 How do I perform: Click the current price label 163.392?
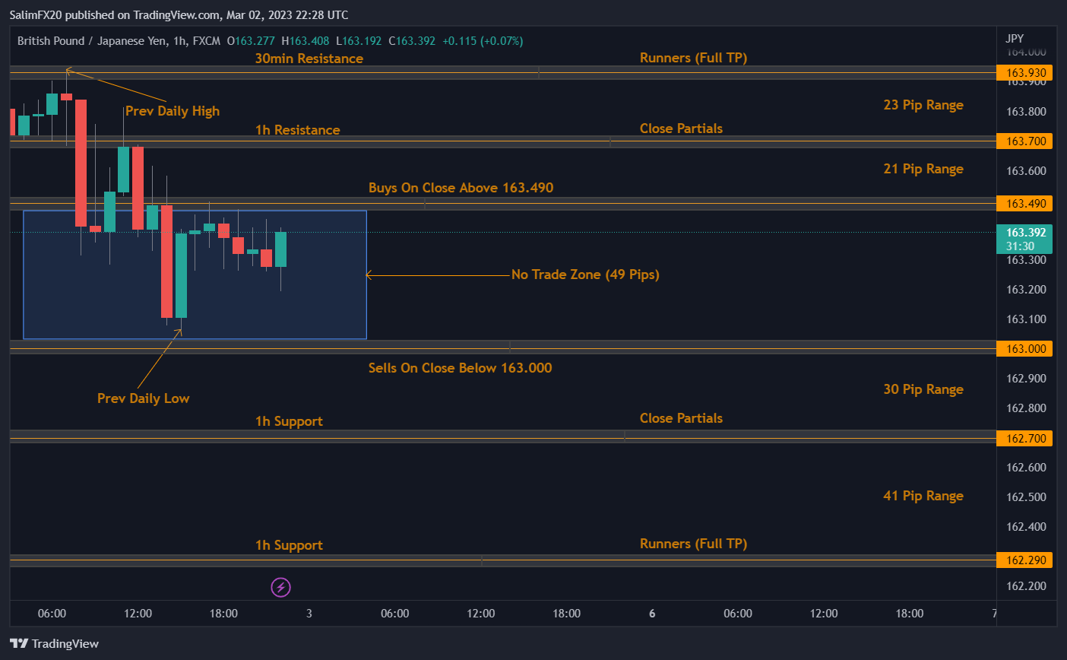[x=1025, y=233]
